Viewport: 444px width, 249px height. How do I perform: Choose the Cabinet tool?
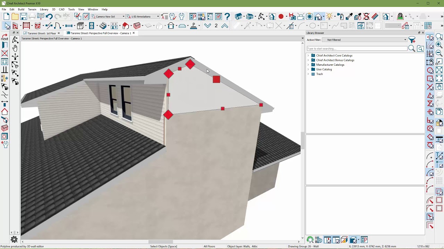[80, 26]
